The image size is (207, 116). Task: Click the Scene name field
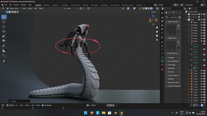(x=165, y=5)
